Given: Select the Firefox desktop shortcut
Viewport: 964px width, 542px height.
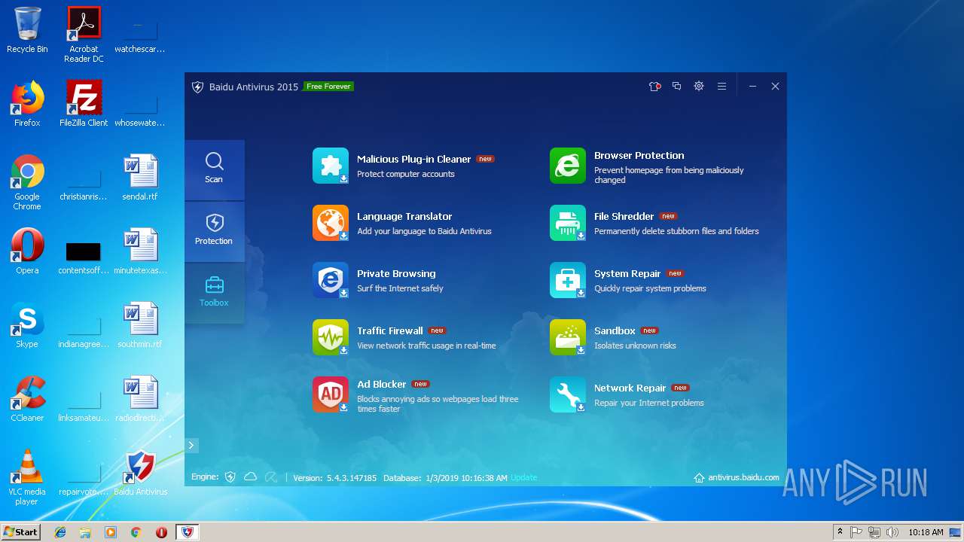Looking at the screenshot, I should click(x=27, y=104).
